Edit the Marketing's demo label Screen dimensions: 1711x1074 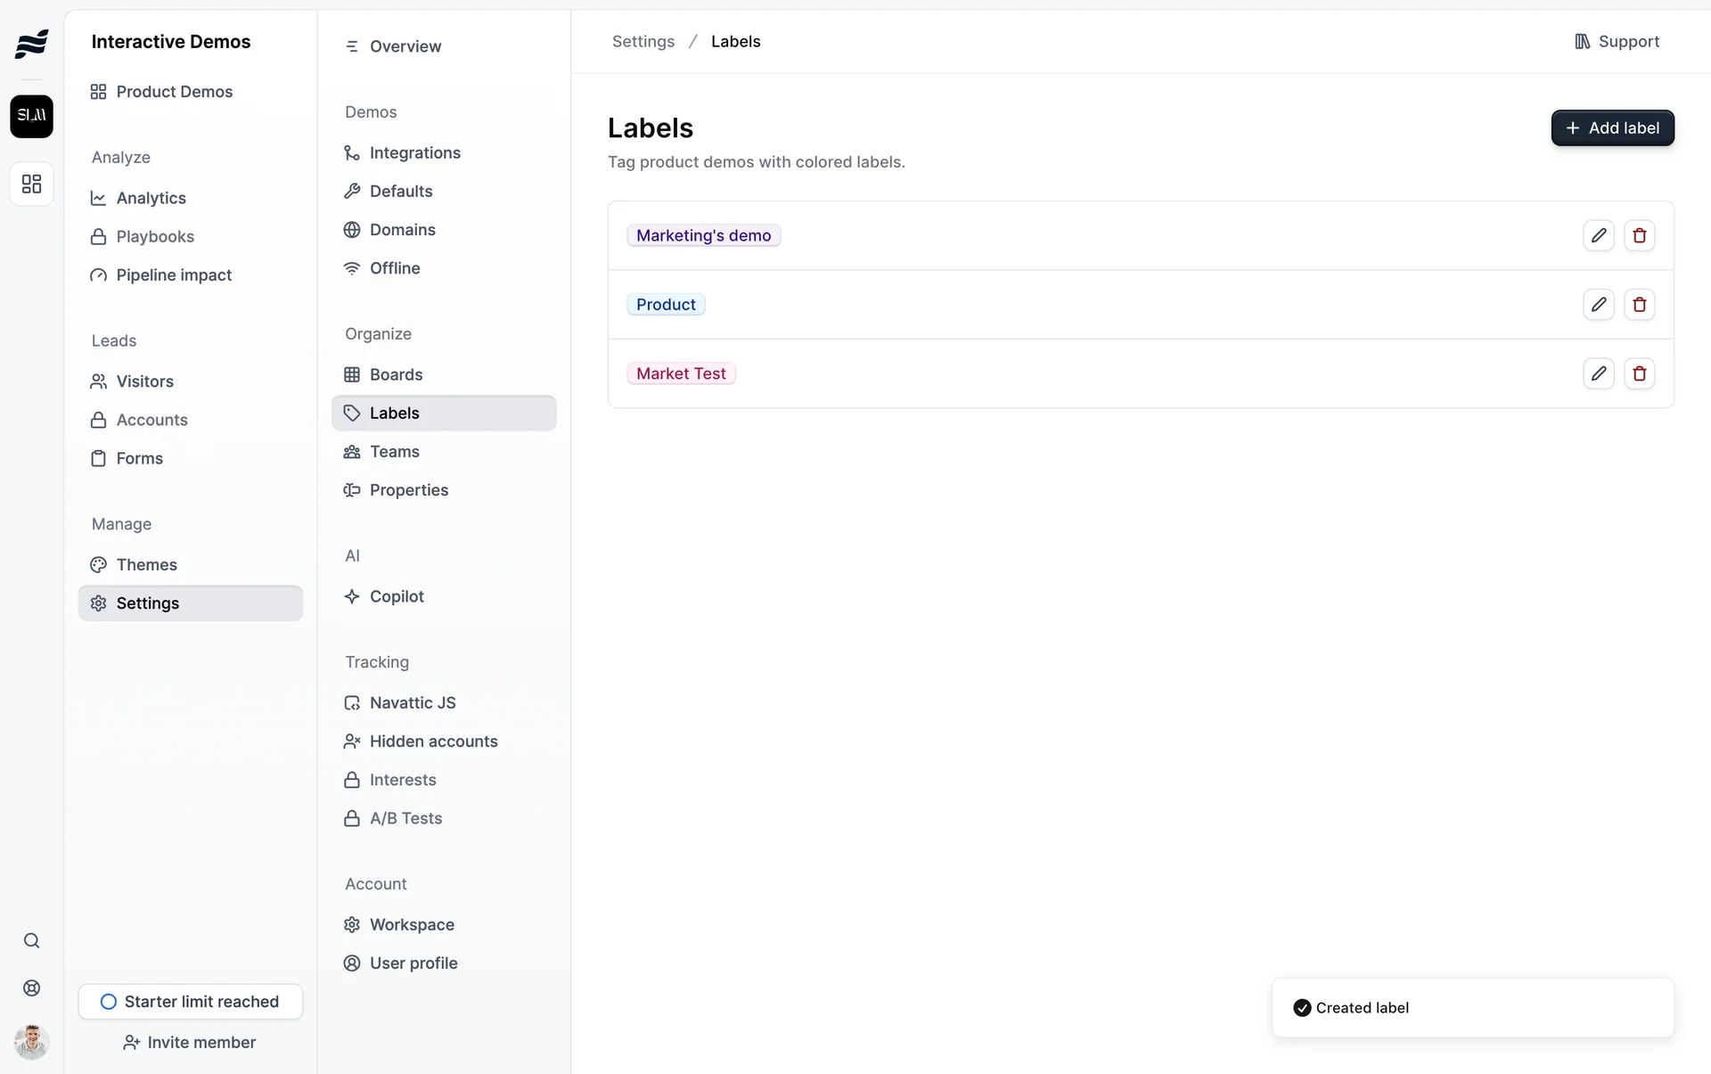coord(1599,235)
